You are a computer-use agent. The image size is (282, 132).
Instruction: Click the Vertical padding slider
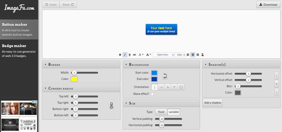(x=168, y=119)
